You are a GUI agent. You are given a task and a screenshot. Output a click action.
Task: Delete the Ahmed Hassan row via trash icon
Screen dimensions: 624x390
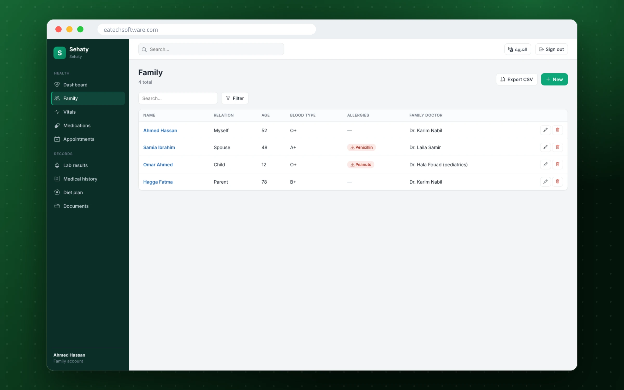click(x=557, y=130)
